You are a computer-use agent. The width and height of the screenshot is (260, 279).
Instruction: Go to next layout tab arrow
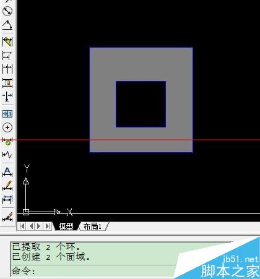pyautogui.click(x=38, y=226)
